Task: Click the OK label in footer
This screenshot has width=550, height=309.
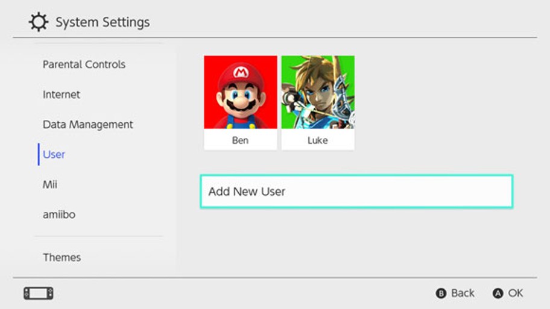Action: pos(515,293)
